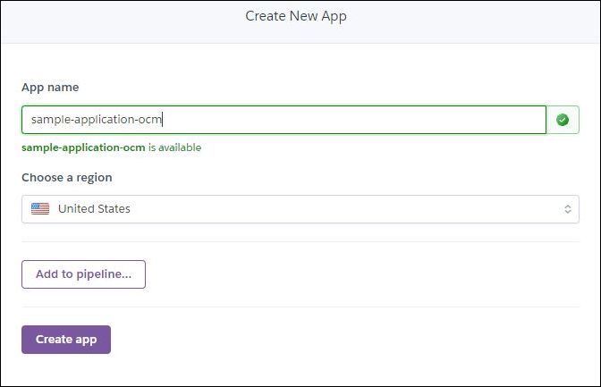Screen dimensions: 601x387
Task: Click the App name label
Action: coord(50,88)
